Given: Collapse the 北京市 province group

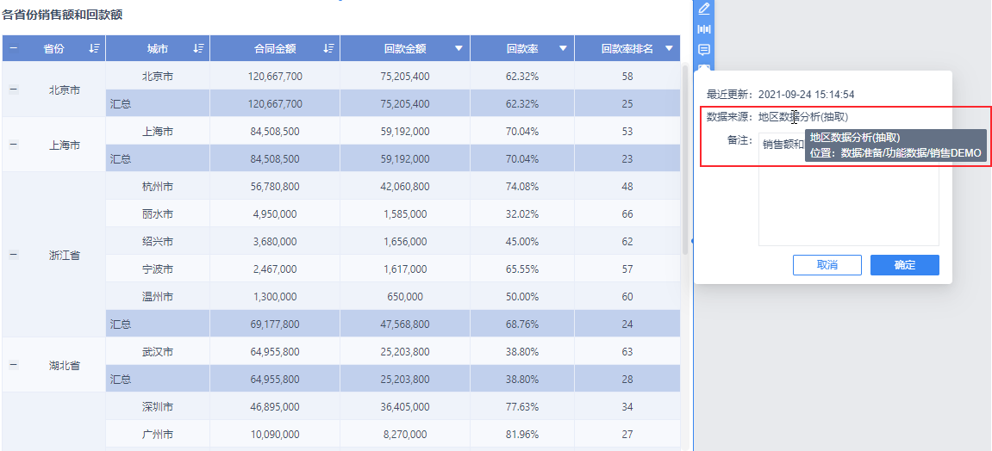Looking at the screenshot, I should 14,90.
